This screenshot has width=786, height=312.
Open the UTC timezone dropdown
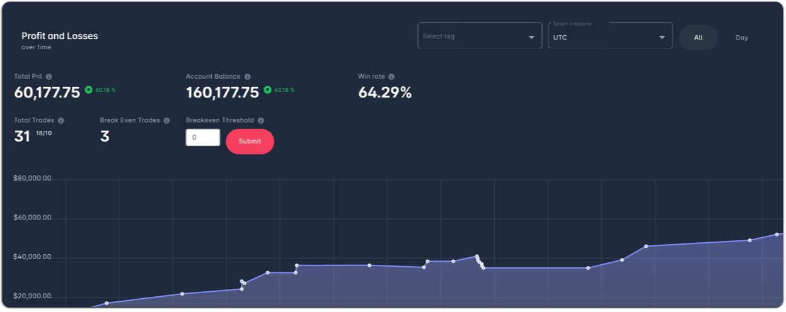coord(610,36)
